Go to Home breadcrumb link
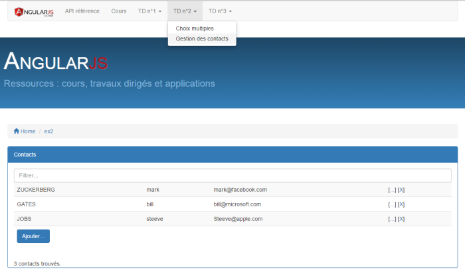This screenshot has width=465, height=272. tap(28, 131)
